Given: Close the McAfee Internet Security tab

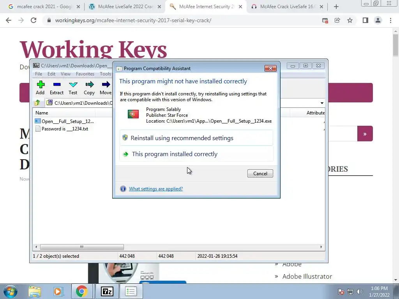Looking at the screenshot, I should (x=240, y=7).
